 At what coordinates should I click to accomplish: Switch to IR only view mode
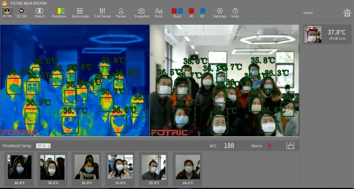[x=191, y=13]
